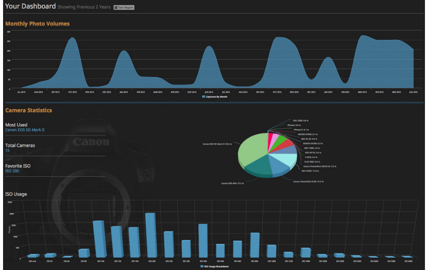The width and height of the screenshot is (428, 270).
Task: Click the OCT 2013 peak in Monthly Photo Volumes
Action: pos(72,39)
